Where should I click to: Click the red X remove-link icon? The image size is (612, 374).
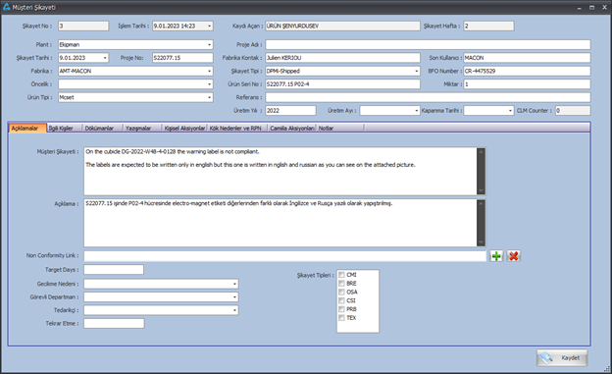coord(514,256)
